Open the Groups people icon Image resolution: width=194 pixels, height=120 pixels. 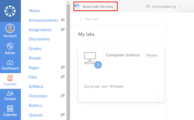tap(10, 93)
